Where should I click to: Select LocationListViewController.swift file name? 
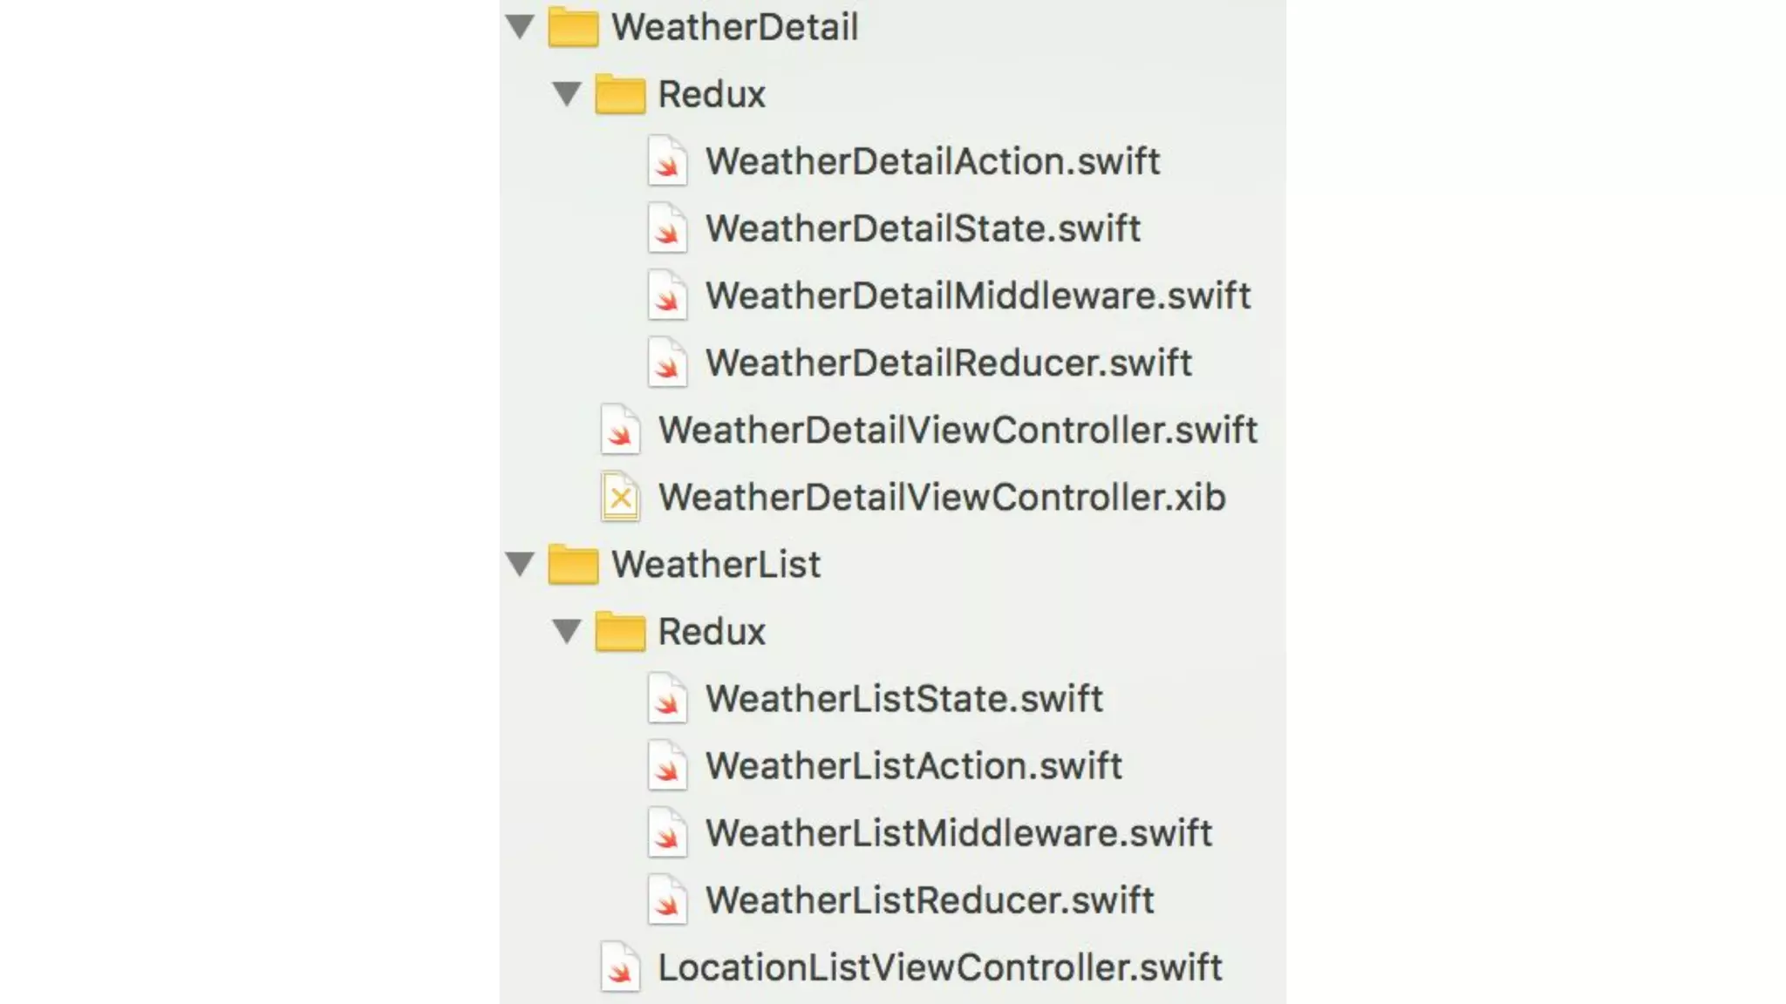point(939,967)
